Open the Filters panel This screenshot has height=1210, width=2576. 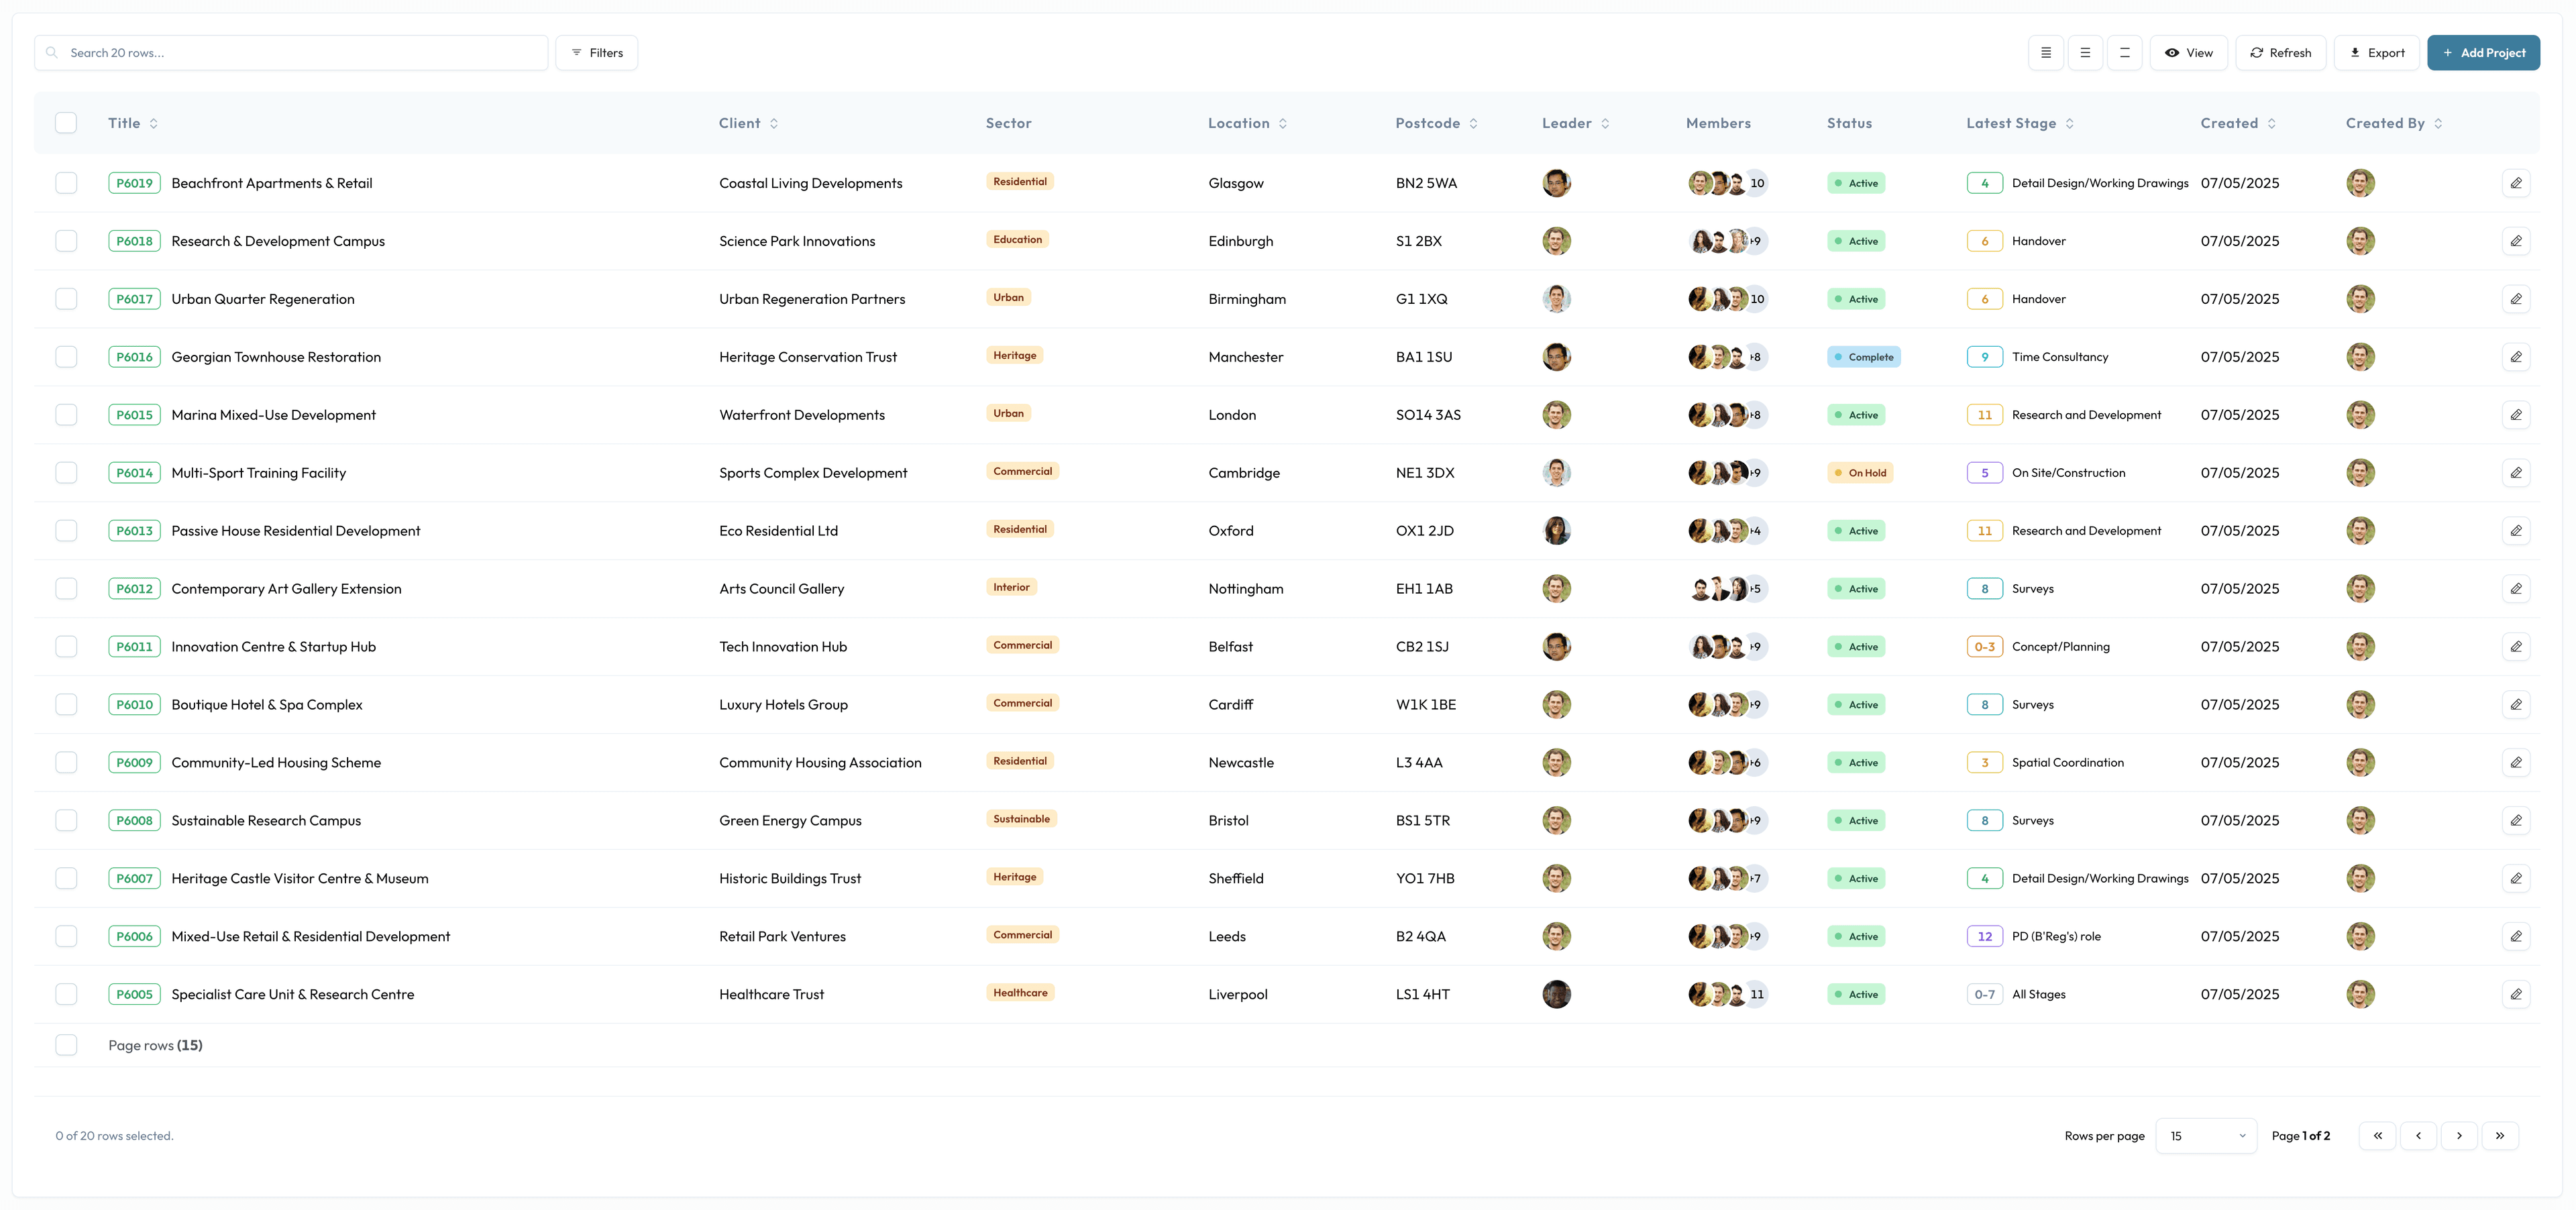(597, 53)
